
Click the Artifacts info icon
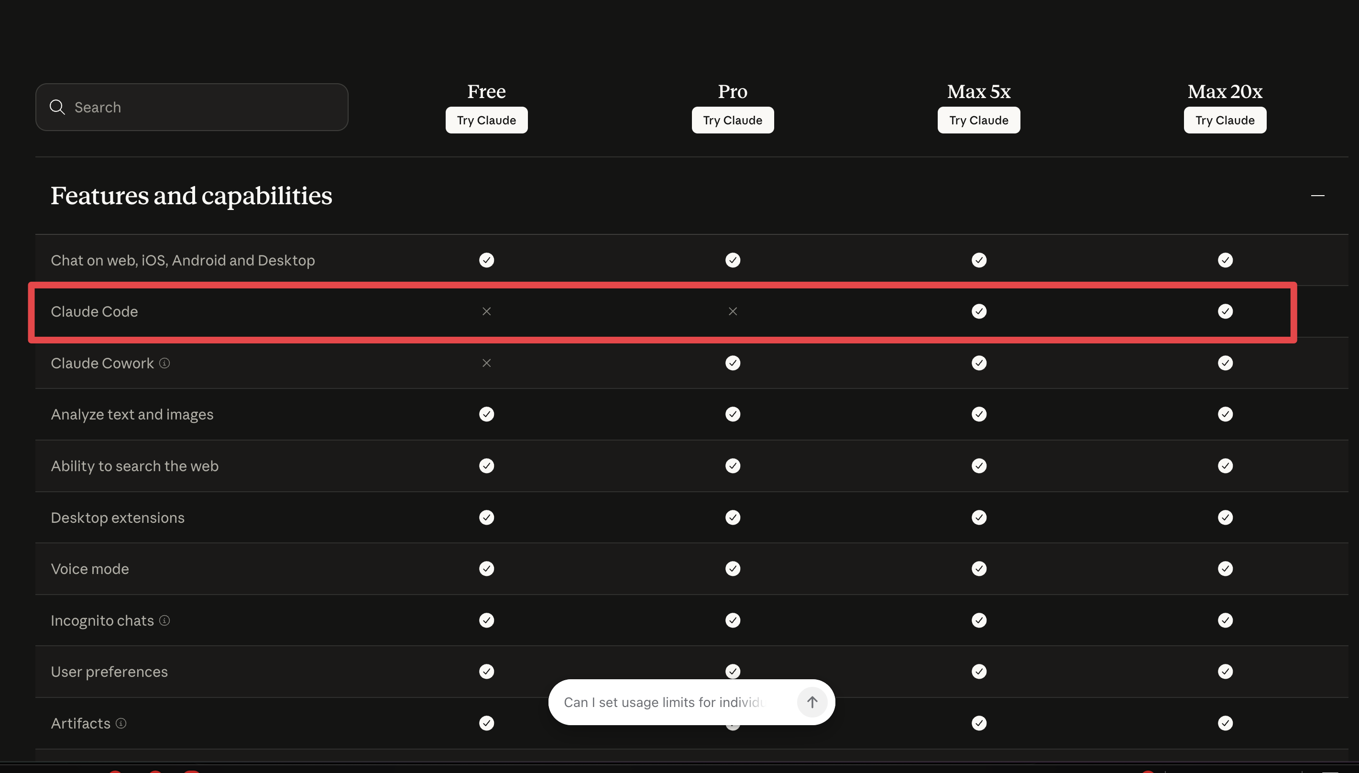(x=121, y=723)
